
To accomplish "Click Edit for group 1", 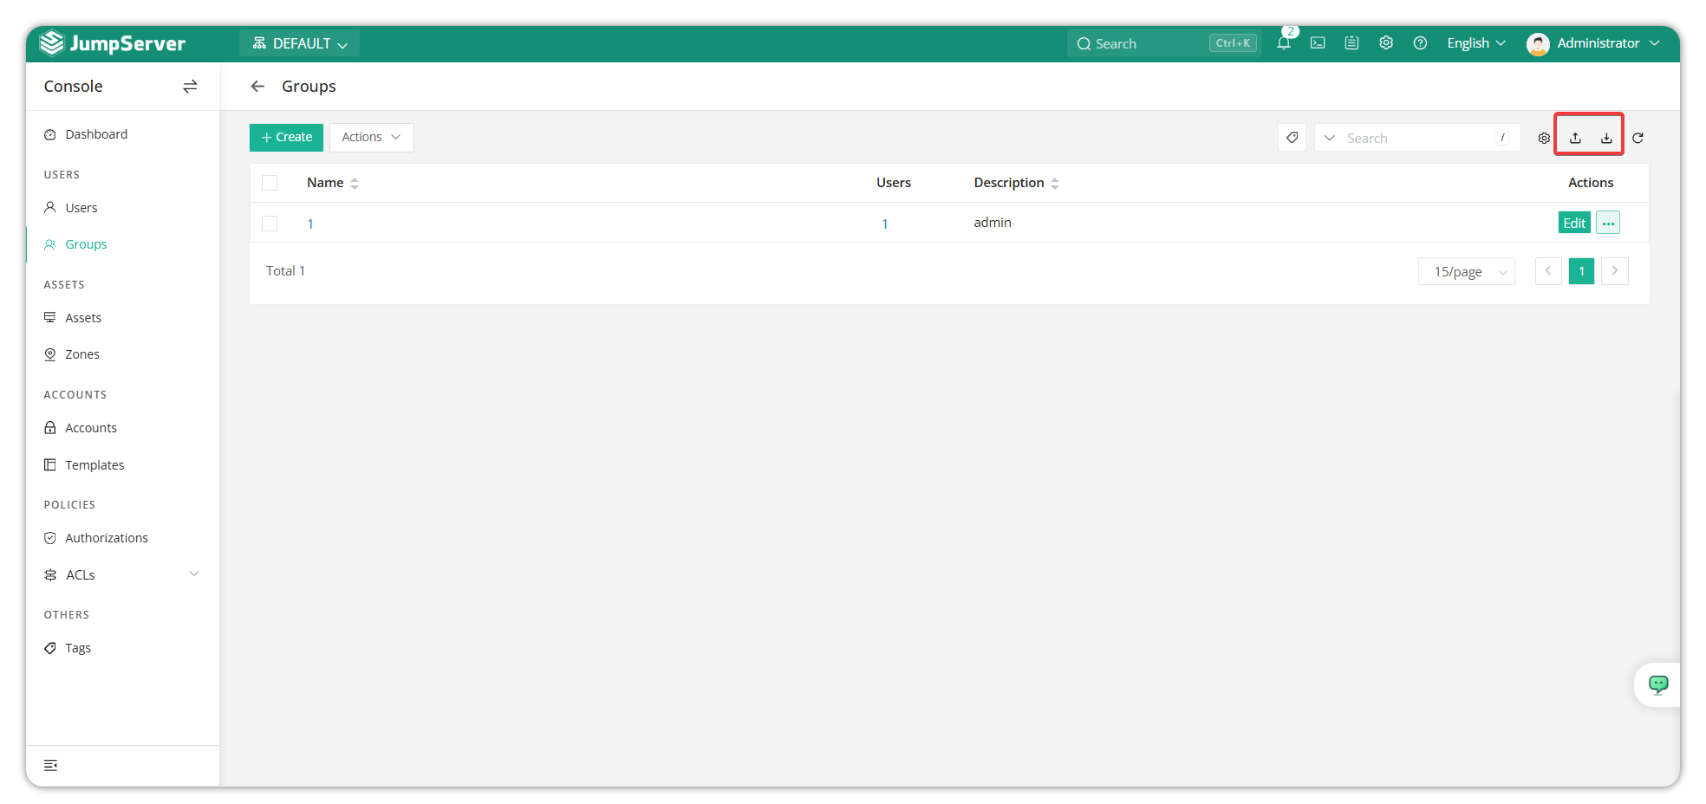I will pyautogui.click(x=1574, y=223).
